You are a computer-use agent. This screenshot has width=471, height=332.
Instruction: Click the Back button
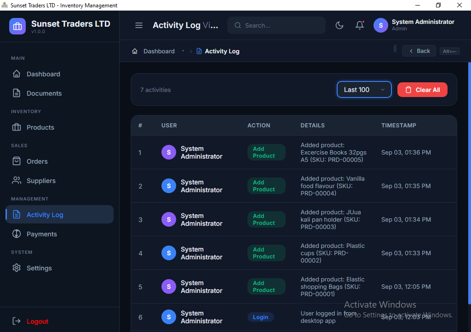(419, 51)
